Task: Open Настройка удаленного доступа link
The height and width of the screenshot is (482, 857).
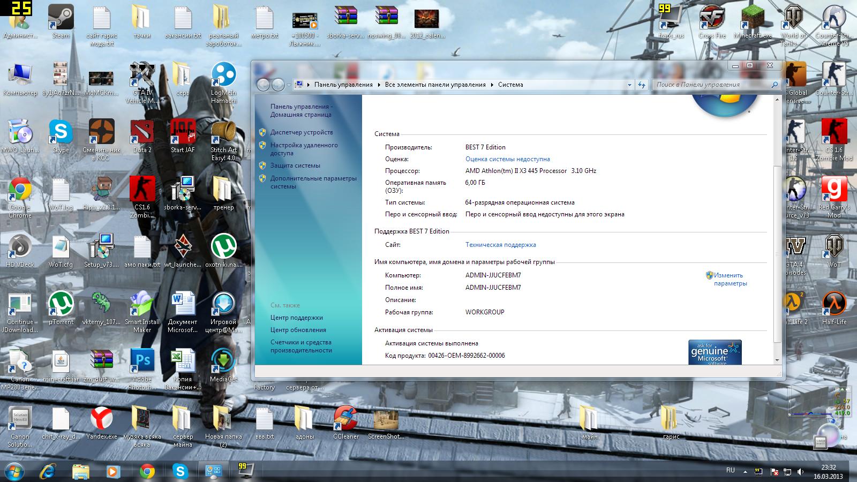Action: 304,149
